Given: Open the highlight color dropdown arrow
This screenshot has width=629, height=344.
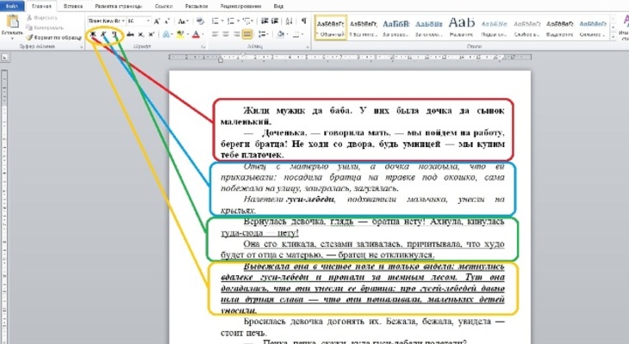Looking at the screenshot, I should pos(187,35).
